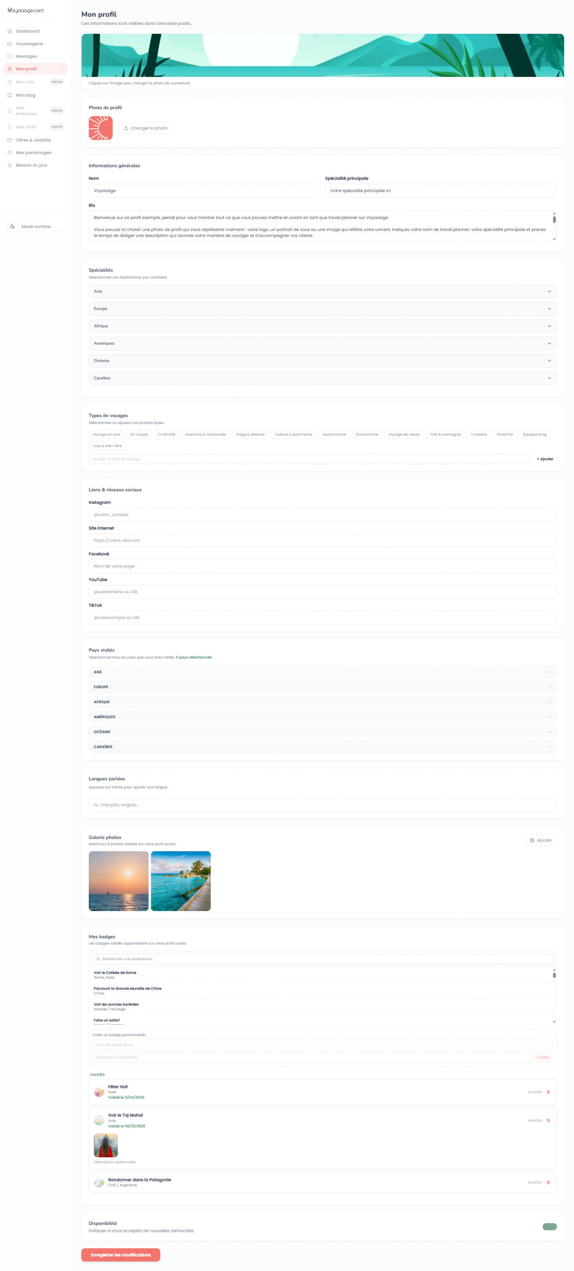Click the Dashboard sidebar icon
This screenshot has height=1271, width=574.
9,31
